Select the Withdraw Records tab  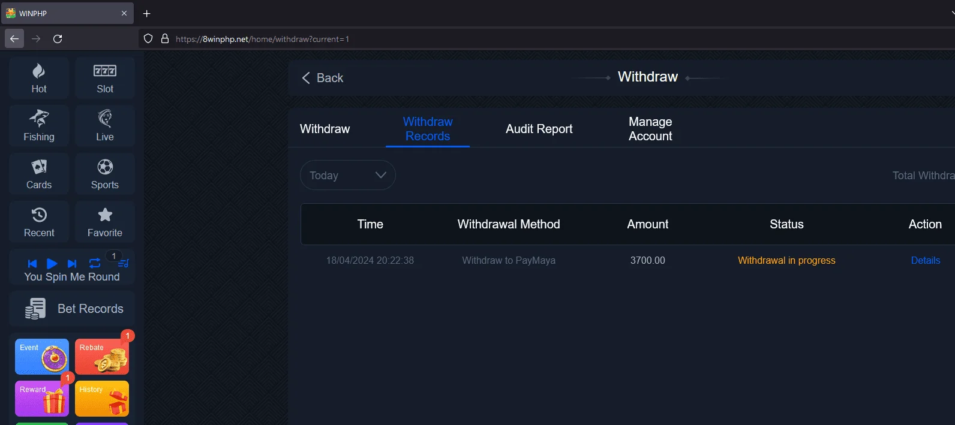[x=428, y=129]
